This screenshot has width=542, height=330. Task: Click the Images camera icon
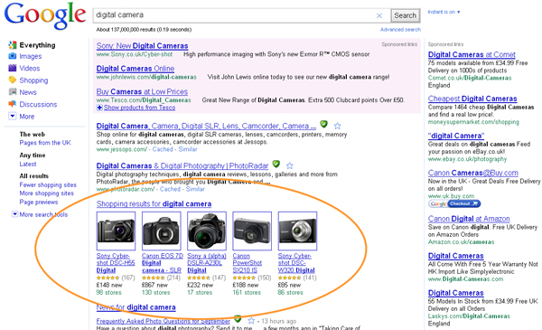coord(13,56)
